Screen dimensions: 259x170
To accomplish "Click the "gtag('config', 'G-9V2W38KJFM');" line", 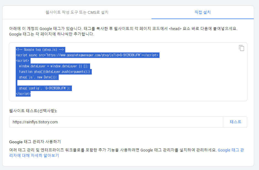I will point(44,88).
